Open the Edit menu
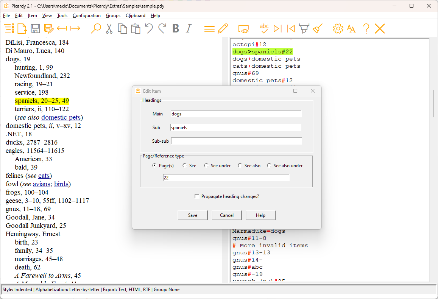This screenshot has height=299, width=438. click(x=19, y=16)
